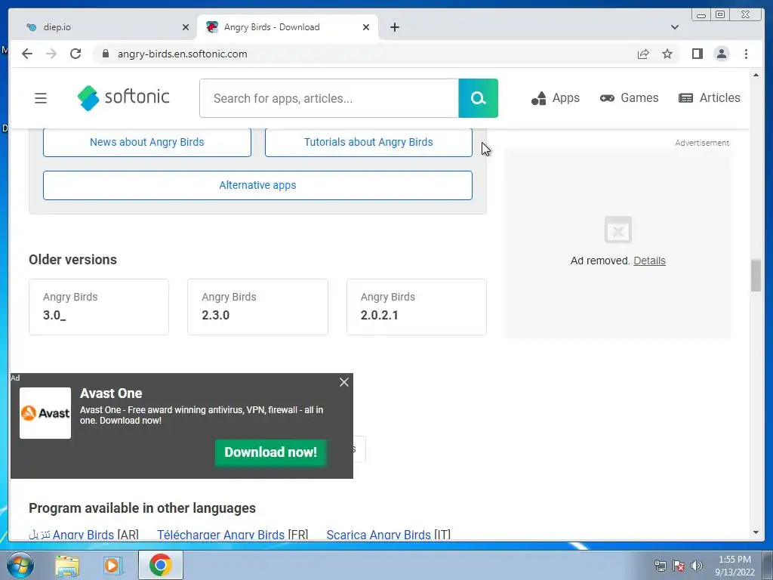Close the Angry Birds - Download tab
This screenshot has width=773, height=580.
pos(366,27)
